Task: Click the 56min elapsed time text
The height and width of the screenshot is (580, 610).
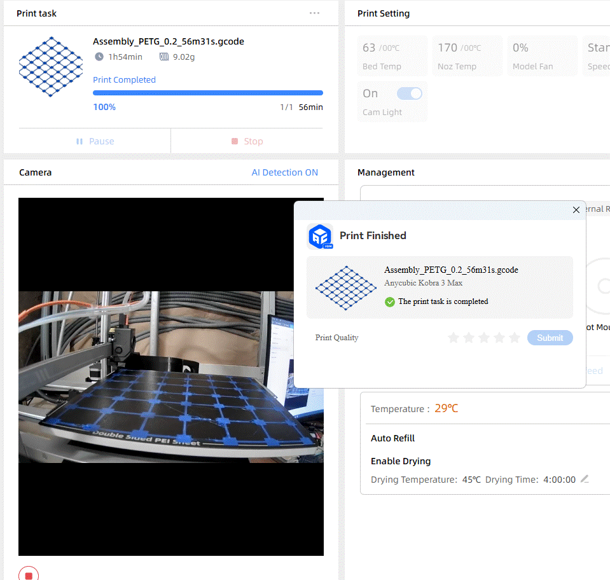Action: [x=310, y=107]
